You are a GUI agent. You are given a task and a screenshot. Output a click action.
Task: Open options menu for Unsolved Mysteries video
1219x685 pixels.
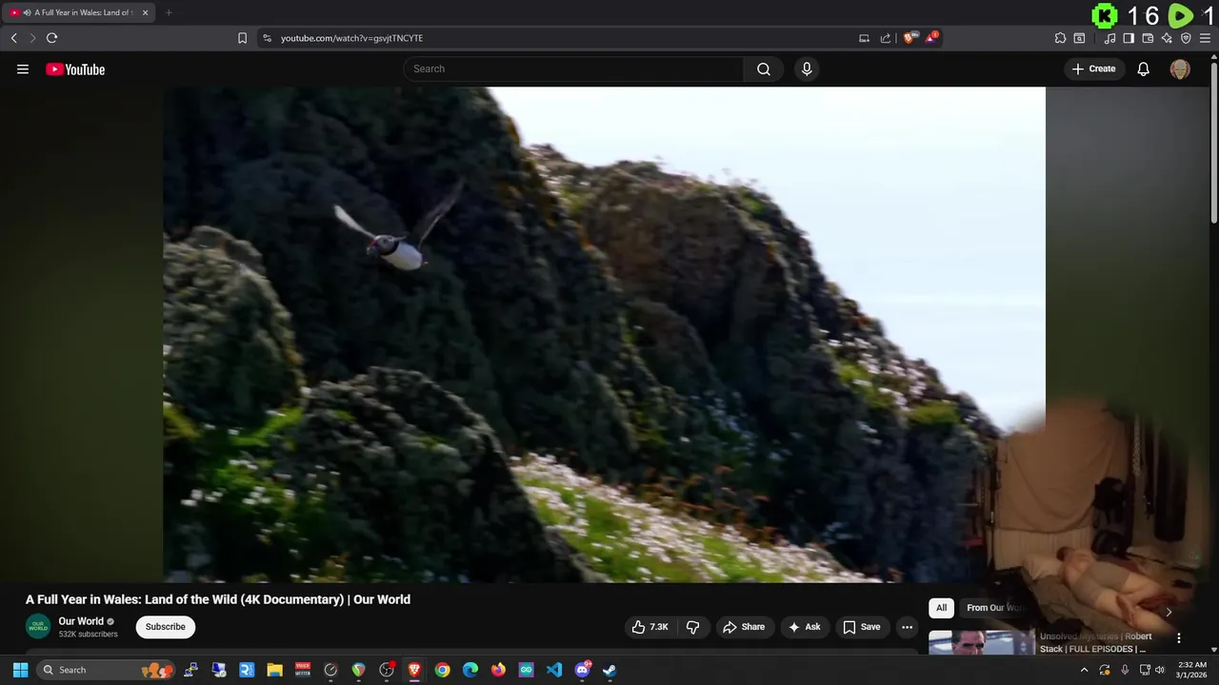pyautogui.click(x=1179, y=638)
